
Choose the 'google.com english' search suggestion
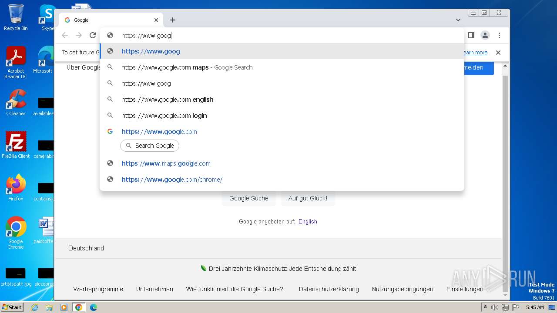(282, 100)
